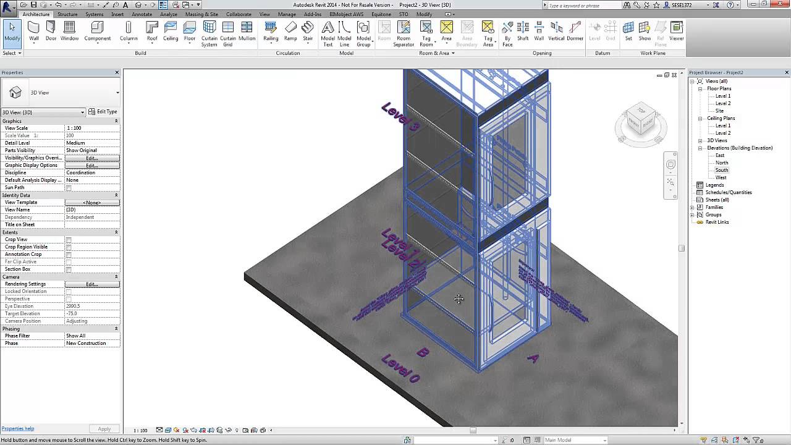The image size is (791, 445).
Task: Open the Properties help link
Action: 18,428
